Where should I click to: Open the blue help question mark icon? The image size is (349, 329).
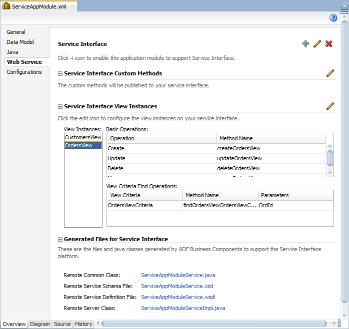tap(333, 18)
